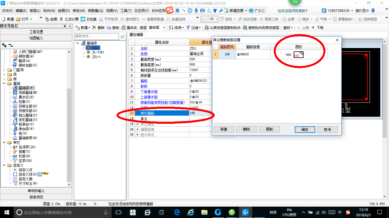Select 桩承台(V) in navigator
389x218 pixels.
click(x=26, y=124)
